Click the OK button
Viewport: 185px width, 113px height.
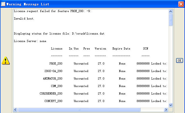pos(179,61)
